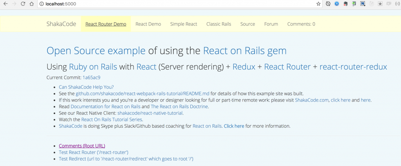Screen dimensions: 401x166
Task: Open 'Comments (Root URL)' link
Action: tap(82, 146)
